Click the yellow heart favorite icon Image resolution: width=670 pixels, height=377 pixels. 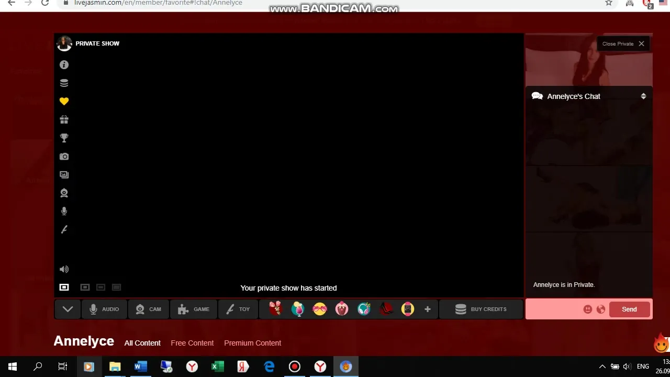[64, 102]
